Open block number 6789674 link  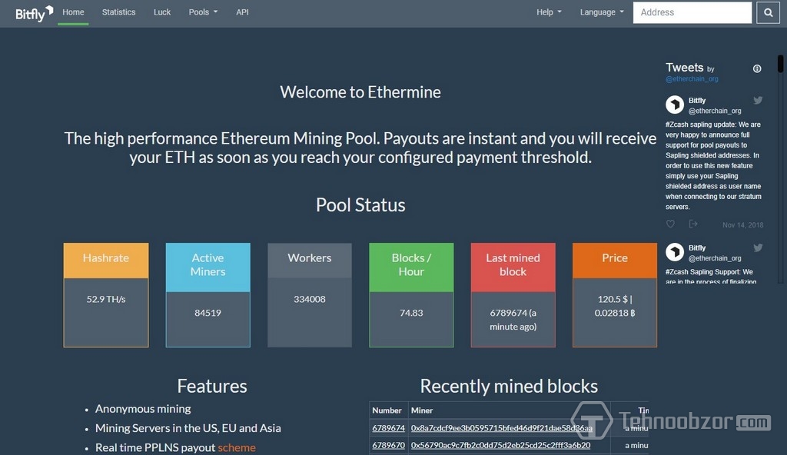[x=388, y=428]
